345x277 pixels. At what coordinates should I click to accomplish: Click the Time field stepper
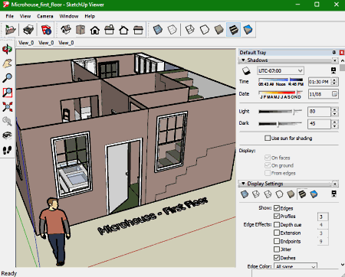(334, 82)
